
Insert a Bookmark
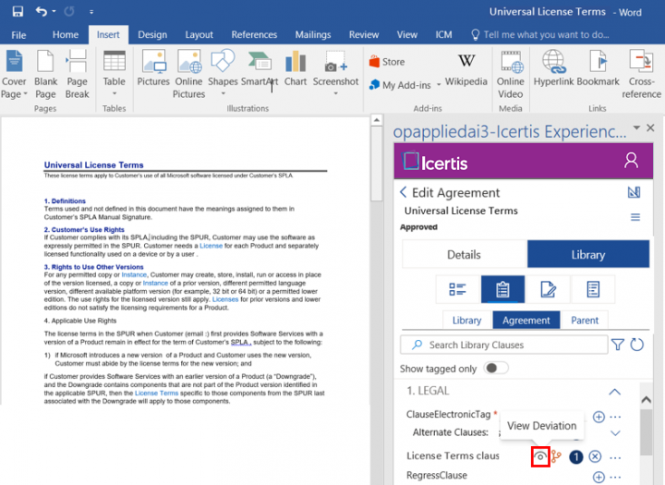click(598, 67)
